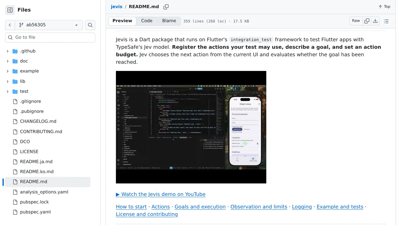The width and height of the screenshot is (401, 225).
Task: Follow the Example and tests link
Action: [340, 207]
